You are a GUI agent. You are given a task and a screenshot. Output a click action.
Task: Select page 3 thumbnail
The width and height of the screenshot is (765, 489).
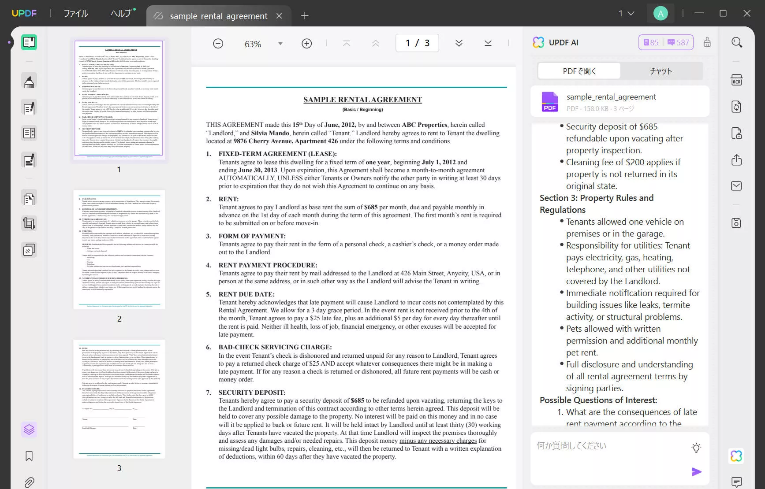119,399
